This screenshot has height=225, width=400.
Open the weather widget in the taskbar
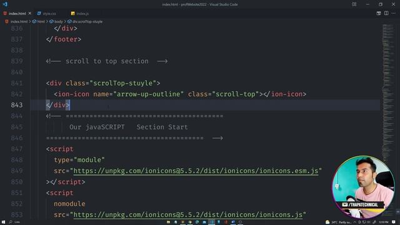click(x=338, y=222)
